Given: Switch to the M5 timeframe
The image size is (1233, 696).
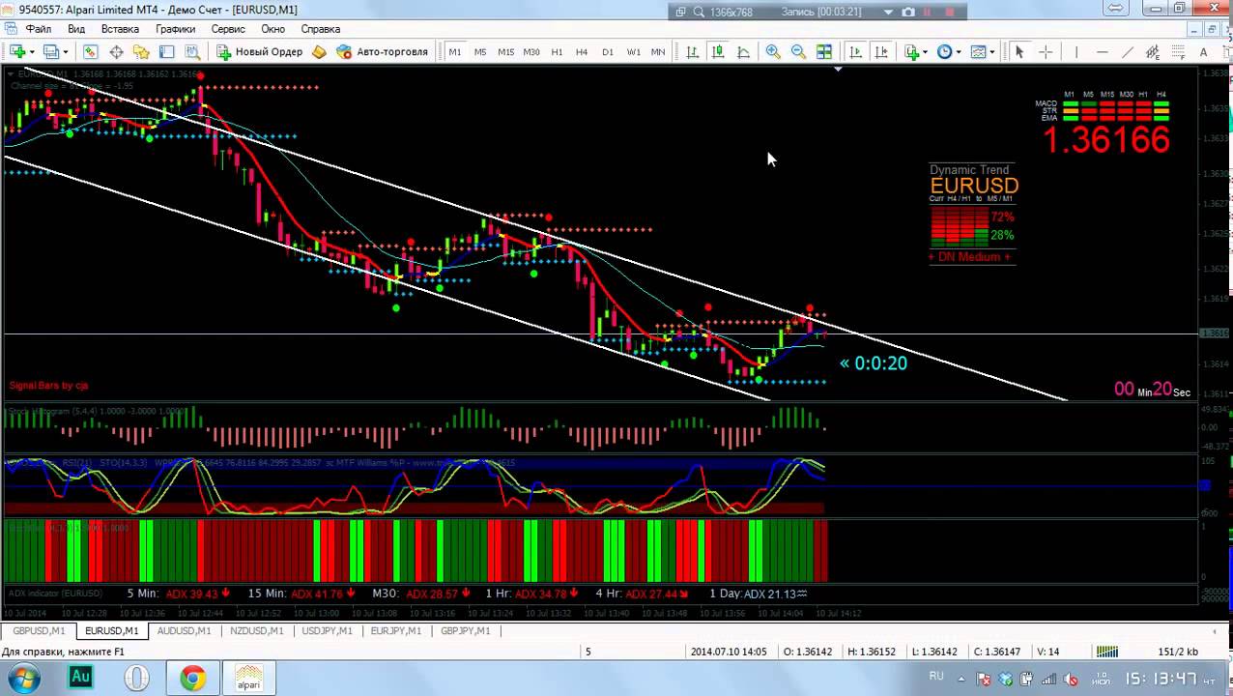Looking at the screenshot, I should coord(480,51).
